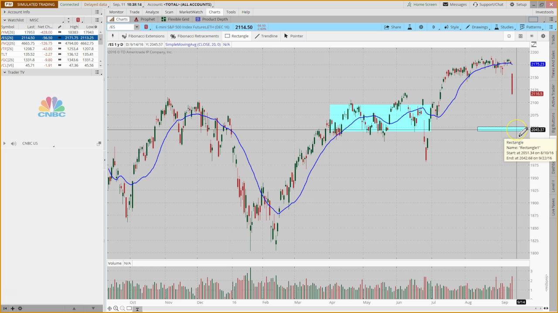Pick the Trendline drawing tool
558x313 pixels.
point(266,36)
